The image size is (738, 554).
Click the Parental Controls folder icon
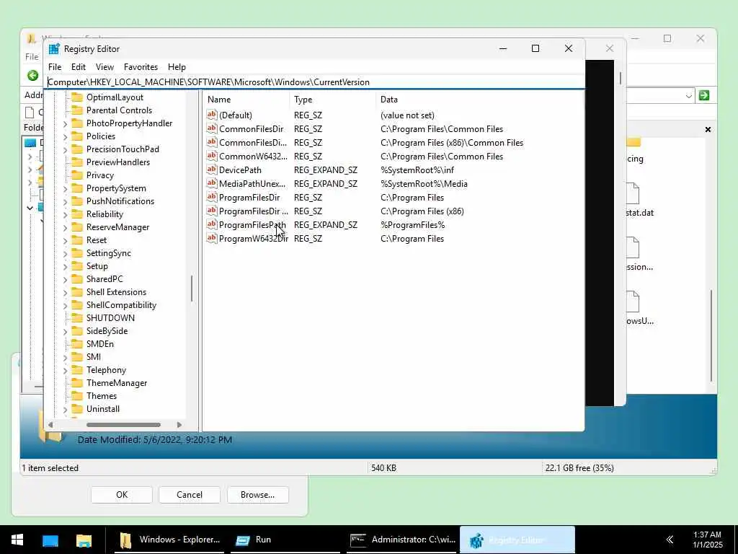pos(77,110)
